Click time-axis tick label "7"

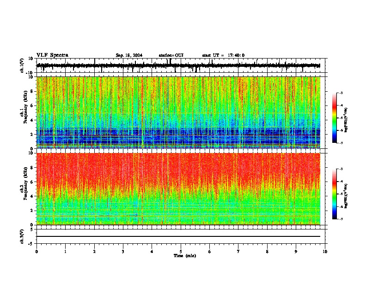(238, 252)
